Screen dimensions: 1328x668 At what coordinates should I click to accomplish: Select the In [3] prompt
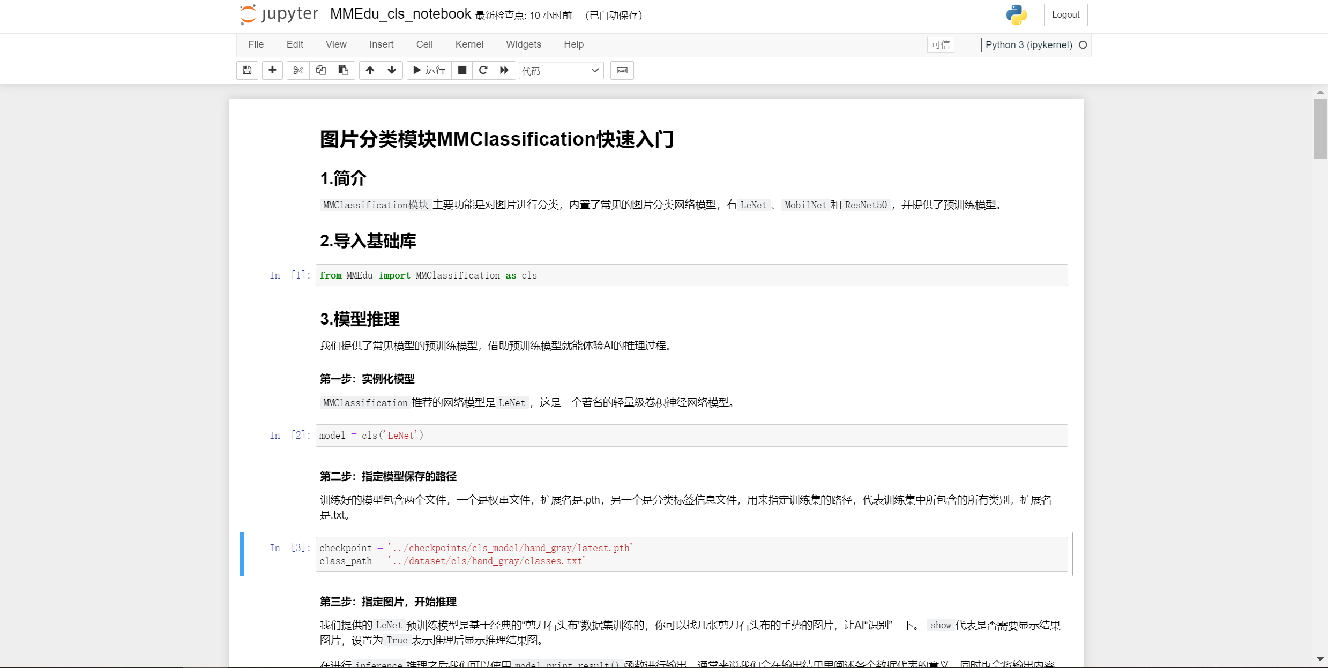click(290, 548)
